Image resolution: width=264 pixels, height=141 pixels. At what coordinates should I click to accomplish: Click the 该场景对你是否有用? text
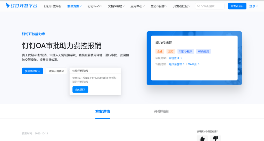[x=207, y=132]
